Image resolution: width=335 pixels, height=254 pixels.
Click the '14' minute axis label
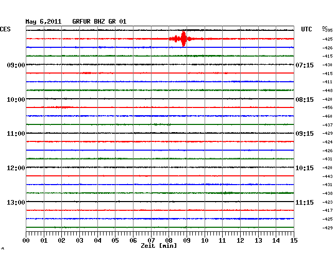[276, 240]
